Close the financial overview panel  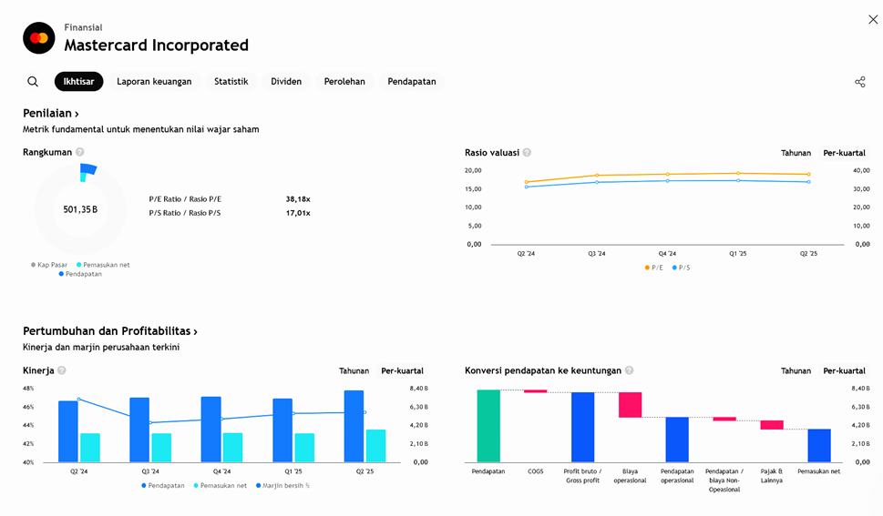coord(872,20)
